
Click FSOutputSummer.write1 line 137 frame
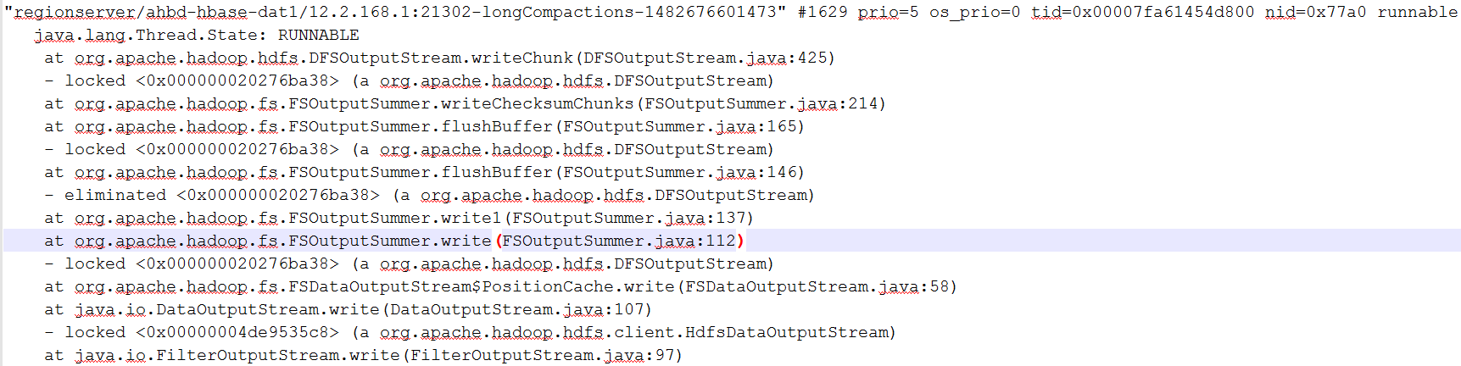(399, 218)
